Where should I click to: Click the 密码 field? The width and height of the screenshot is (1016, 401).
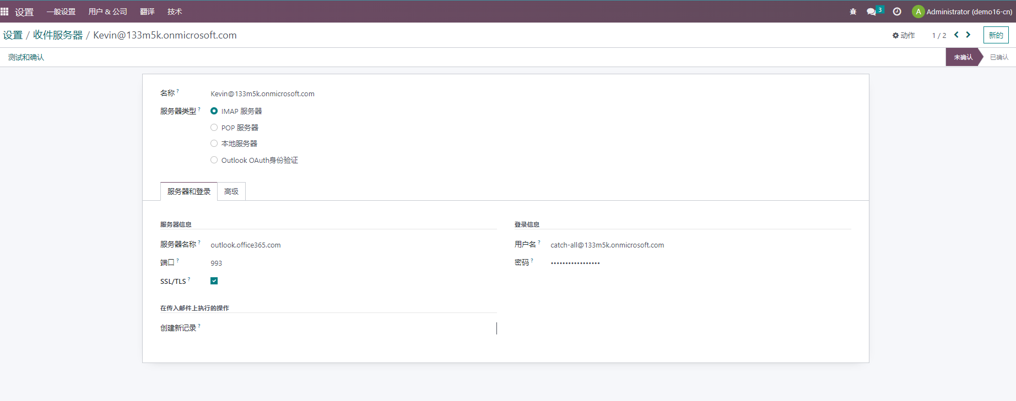click(575, 263)
